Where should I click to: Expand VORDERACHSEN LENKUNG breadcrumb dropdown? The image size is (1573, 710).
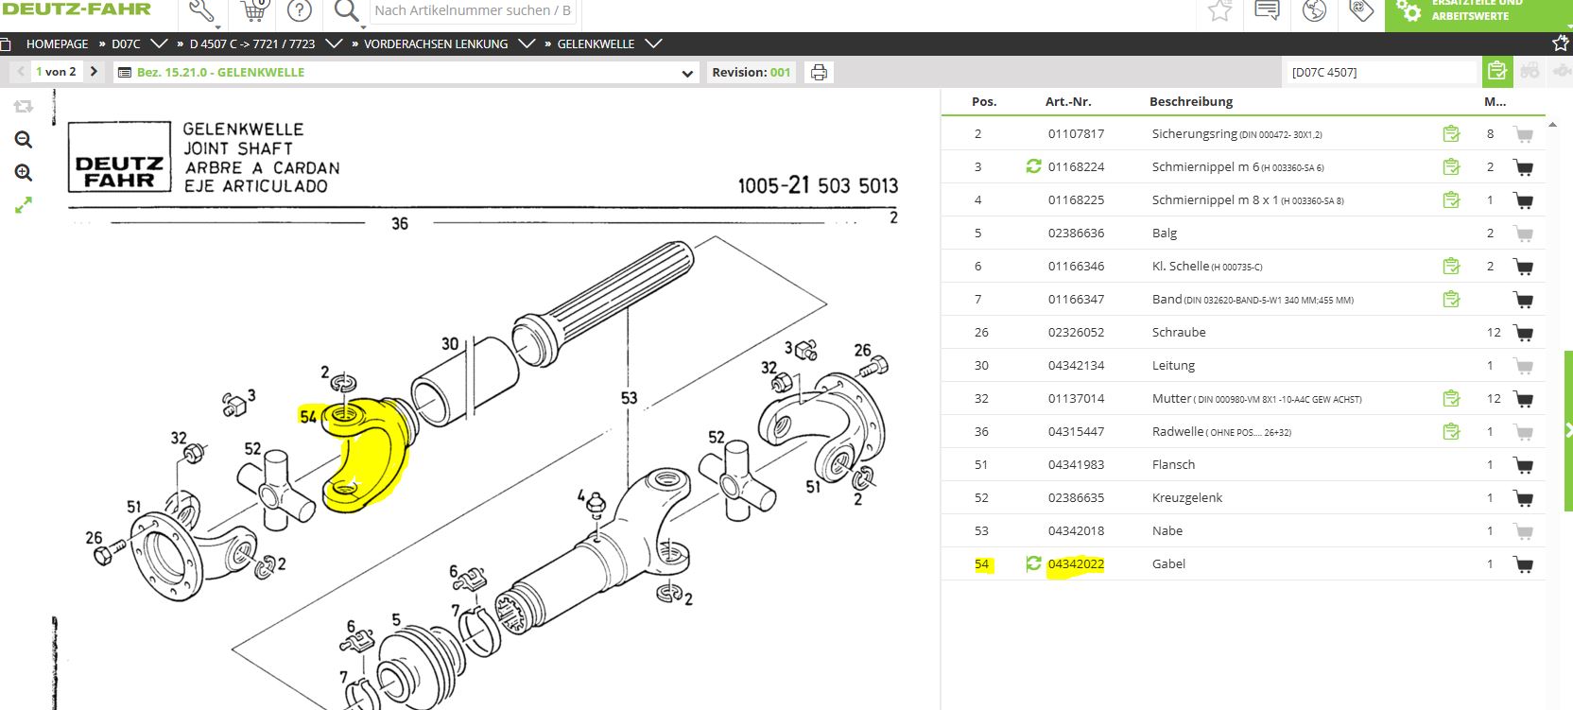click(527, 43)
